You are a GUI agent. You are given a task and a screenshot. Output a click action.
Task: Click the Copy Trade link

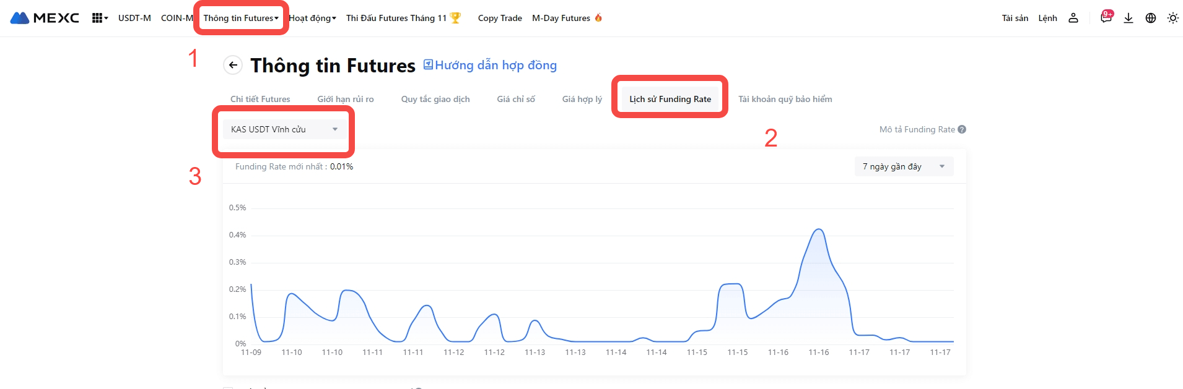pyautogui.click(x=500, y=18)
